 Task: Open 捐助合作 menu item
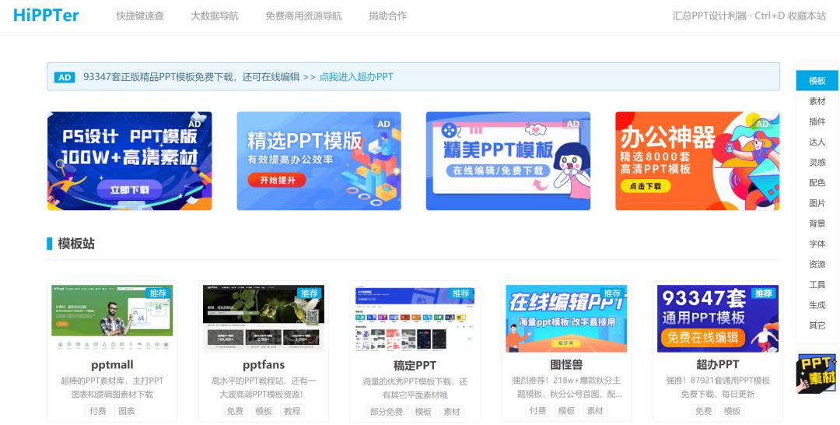pyautogui.click(x=388, y=16)
